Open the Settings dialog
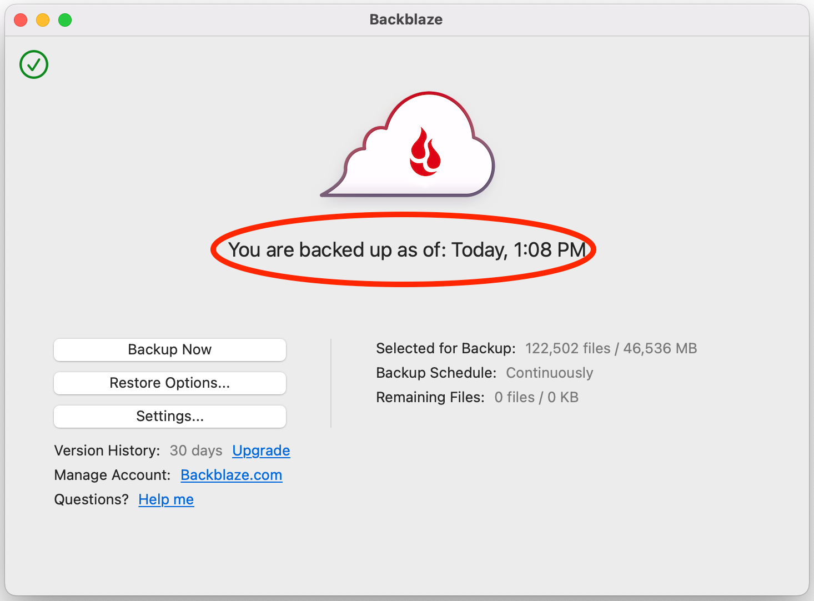The width and height of the screenshot is (814, 601). tap(170, 417)
